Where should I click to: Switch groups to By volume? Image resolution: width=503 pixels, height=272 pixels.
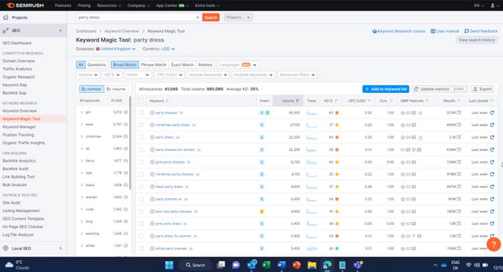click(116, 89)
